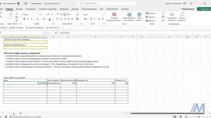
Task: Center text horizontally in the ribbon
Action: (x=61, y=19)
